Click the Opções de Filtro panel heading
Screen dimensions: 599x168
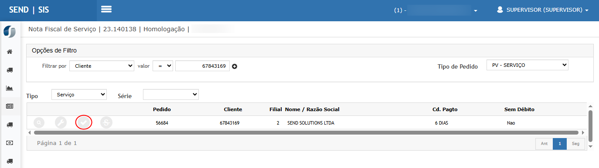tap(54, 50)
